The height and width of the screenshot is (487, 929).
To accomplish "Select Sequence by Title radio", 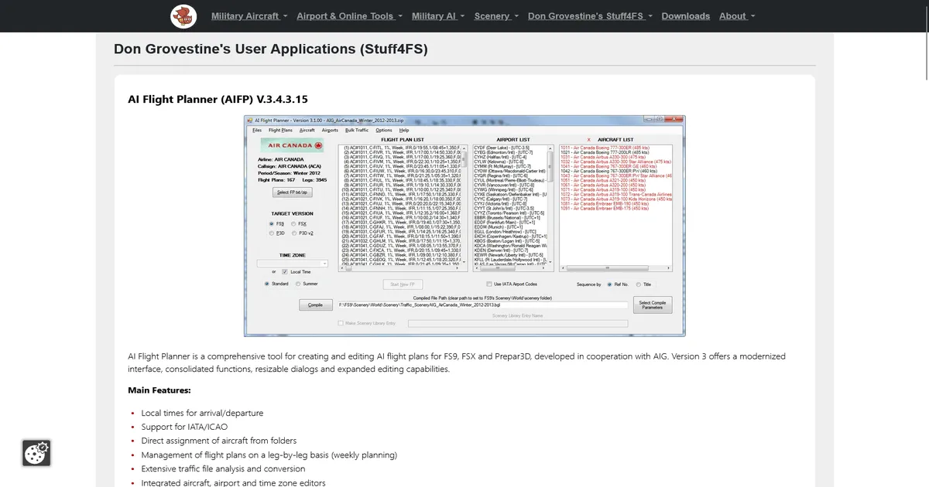I will tap(638, 284).
